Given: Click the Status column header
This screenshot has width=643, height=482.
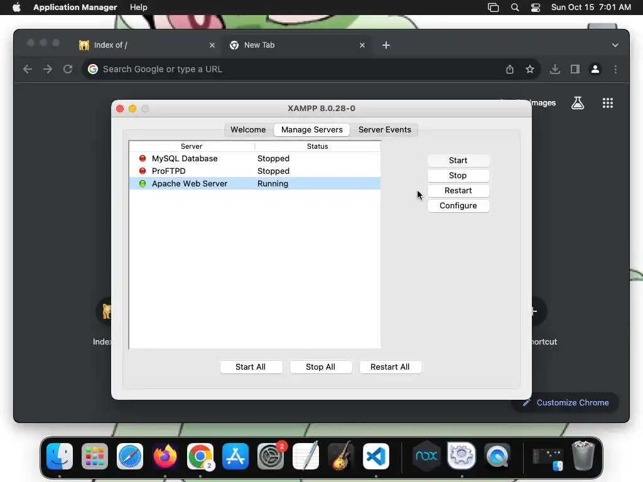Looking at the screenshot, I should point(317,146).
